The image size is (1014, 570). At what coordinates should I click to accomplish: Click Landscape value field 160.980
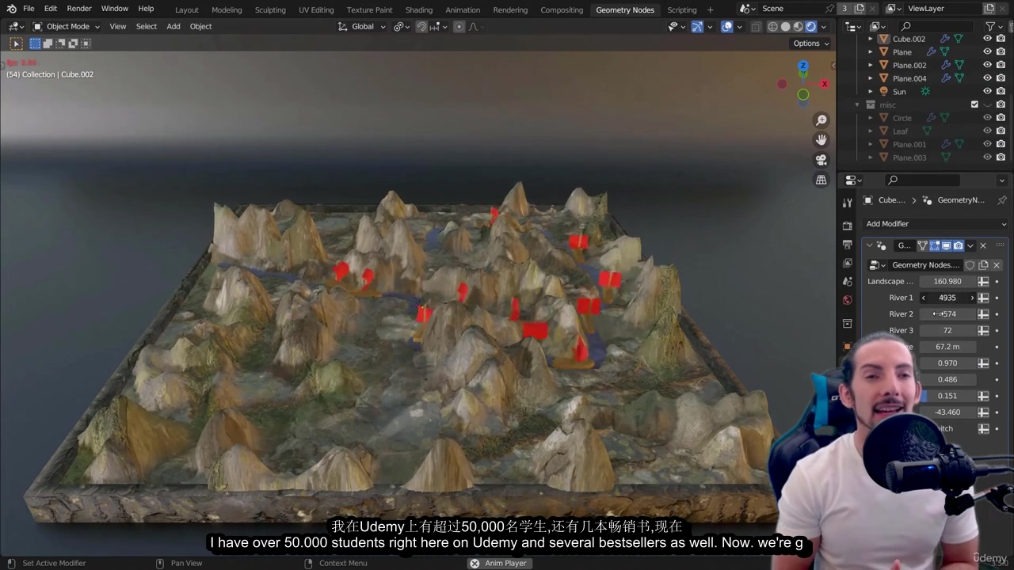click(947, 282)
